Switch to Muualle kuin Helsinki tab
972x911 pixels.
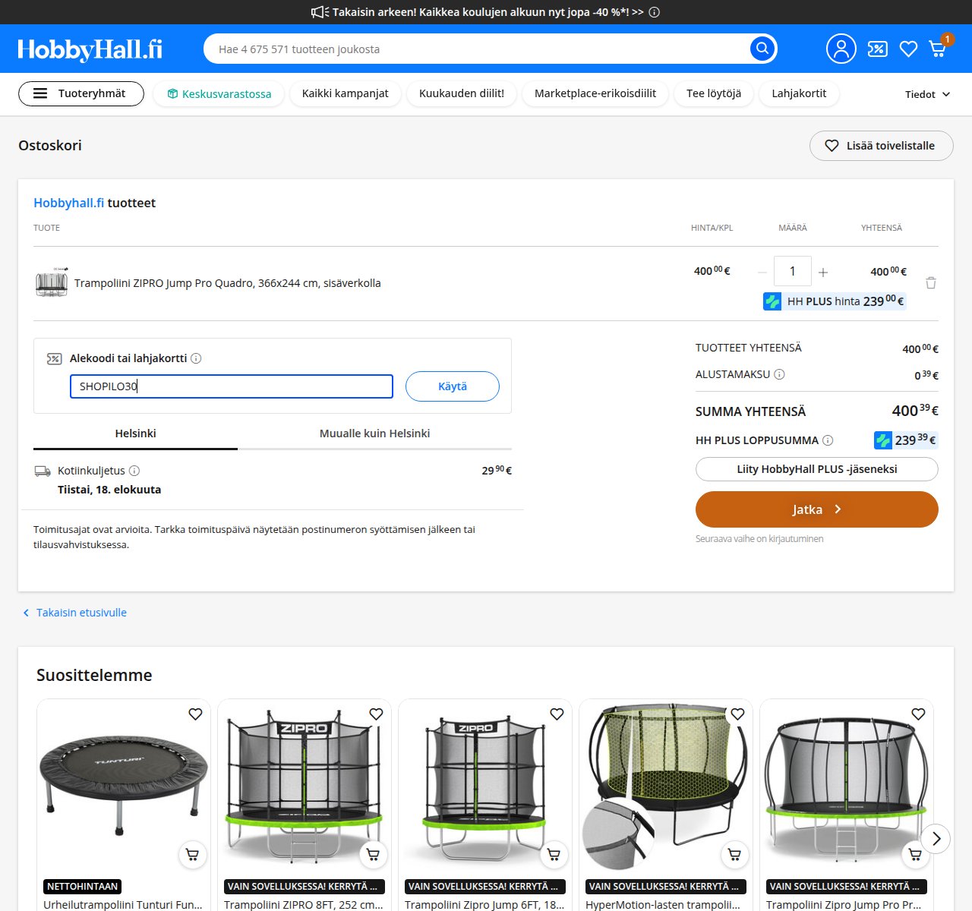[x=374, y=433]
